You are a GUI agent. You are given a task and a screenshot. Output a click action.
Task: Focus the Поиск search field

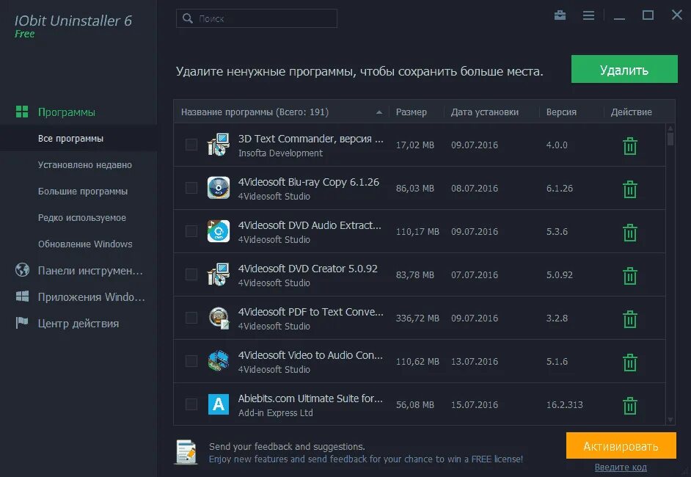click(257, 18)
